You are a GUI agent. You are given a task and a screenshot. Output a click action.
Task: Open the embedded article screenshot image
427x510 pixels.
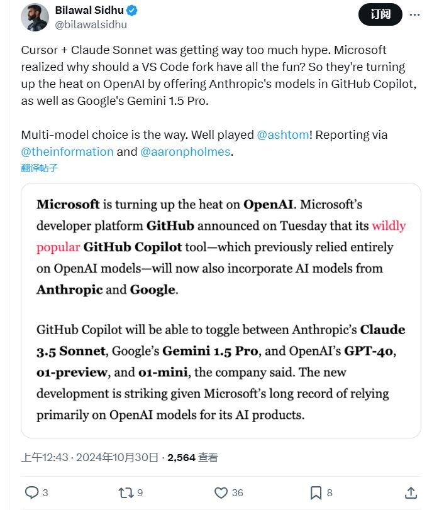coord(221,310)
